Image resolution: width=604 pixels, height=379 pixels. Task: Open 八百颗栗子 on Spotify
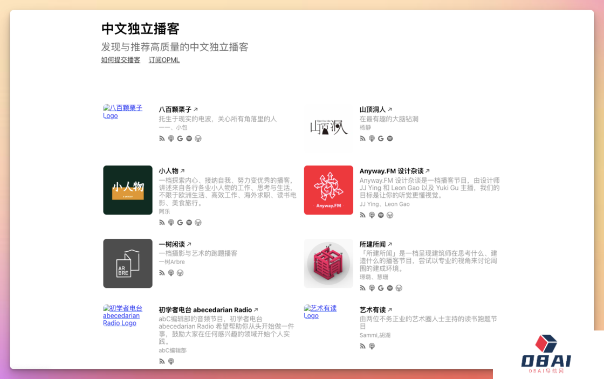[x=189, y=139]
